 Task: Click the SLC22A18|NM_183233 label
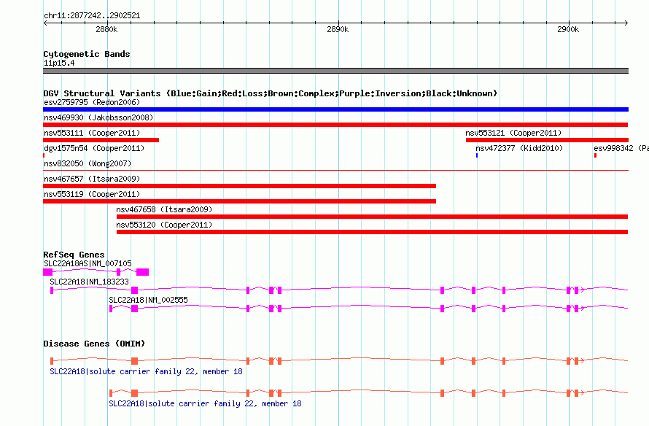coord(89,282)
